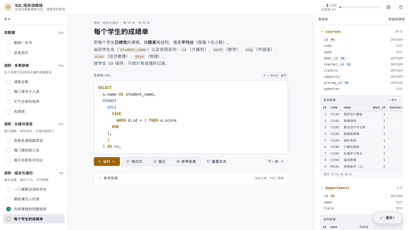Image resolution: width=409 pixels, height=230 pixels.
Task: Click the 通关! toast notification
Action: (388, 218)
